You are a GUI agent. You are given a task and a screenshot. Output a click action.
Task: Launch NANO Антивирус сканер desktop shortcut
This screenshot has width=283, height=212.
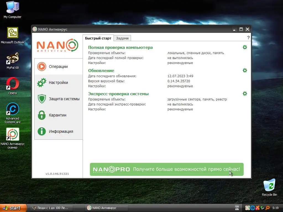tap(12, 138)
